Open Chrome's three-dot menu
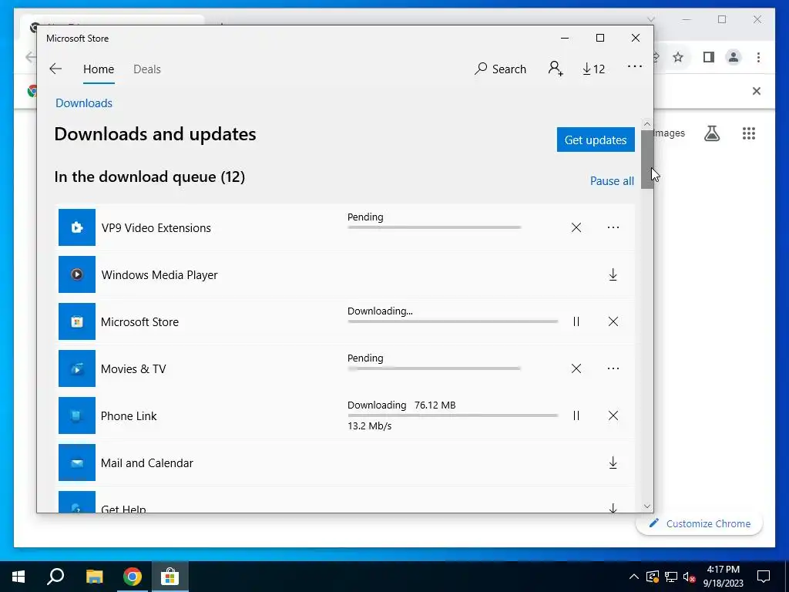Screen dimensions: 789x592 pos(758,57)
